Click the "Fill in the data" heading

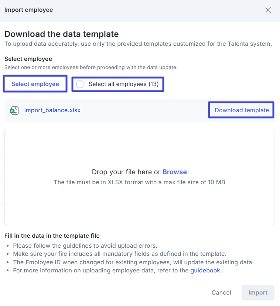click(x=52, y=235)
